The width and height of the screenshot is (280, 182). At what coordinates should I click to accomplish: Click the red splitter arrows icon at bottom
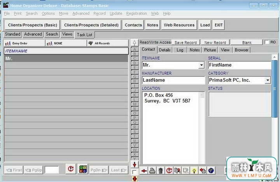[135, 178]
